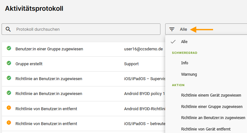Open the Alle filter dropdown
The height and width of the screenshot is (133, 247).
pos(206,29)
